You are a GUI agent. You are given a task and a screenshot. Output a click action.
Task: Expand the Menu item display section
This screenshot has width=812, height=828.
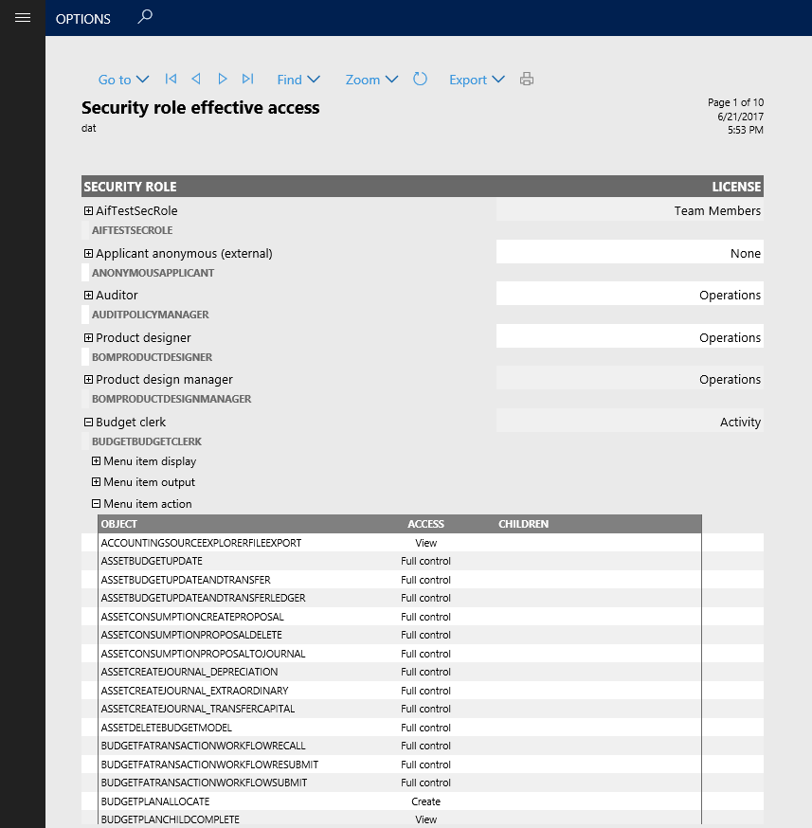pyautogui.click(x=96, y=461)
